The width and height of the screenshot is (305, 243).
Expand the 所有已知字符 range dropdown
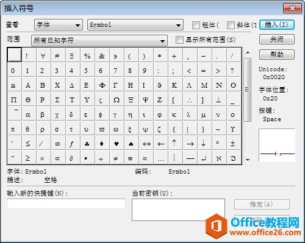pos(99,40)
